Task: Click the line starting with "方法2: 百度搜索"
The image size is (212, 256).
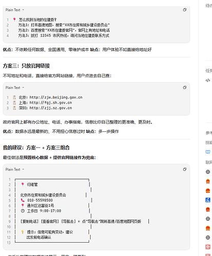Action: [64, 30]
